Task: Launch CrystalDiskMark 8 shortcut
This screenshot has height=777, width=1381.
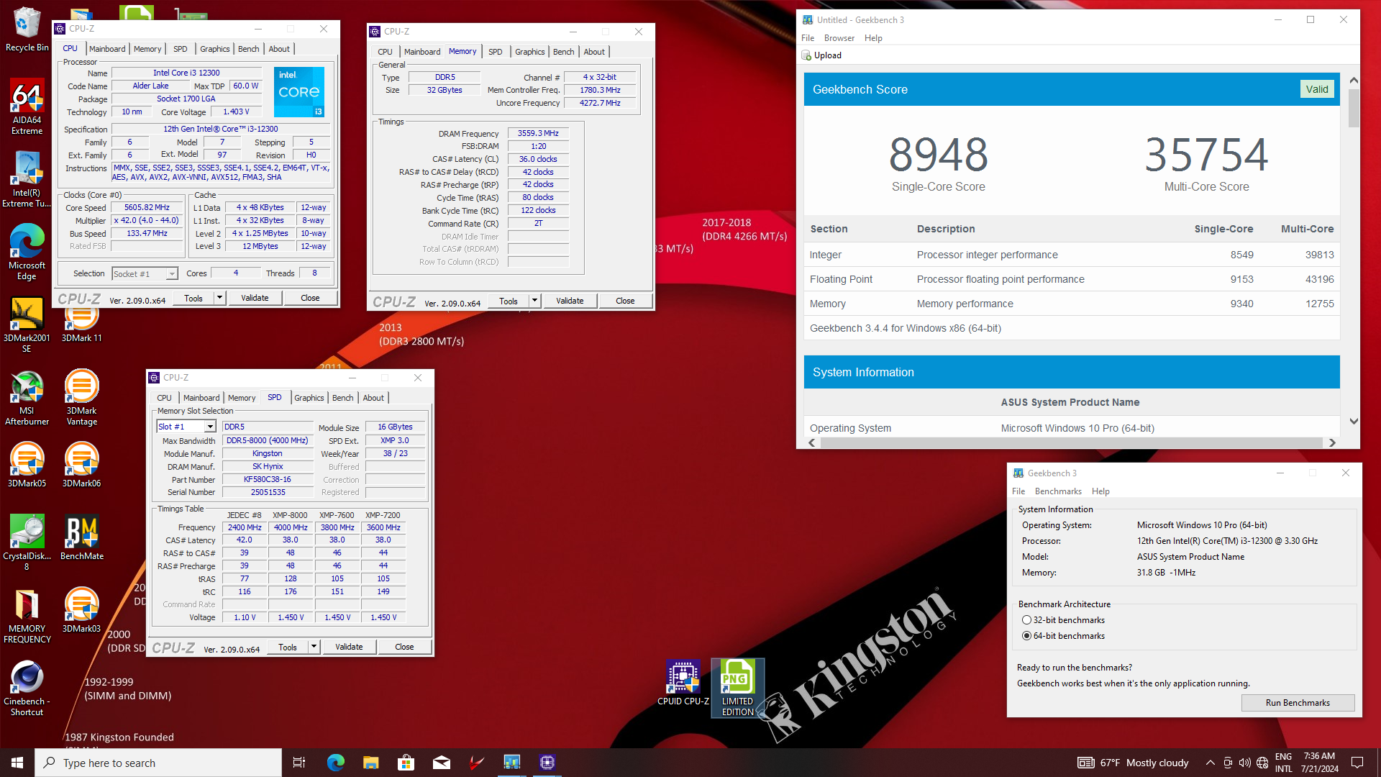Action: (x=27, y=543)
